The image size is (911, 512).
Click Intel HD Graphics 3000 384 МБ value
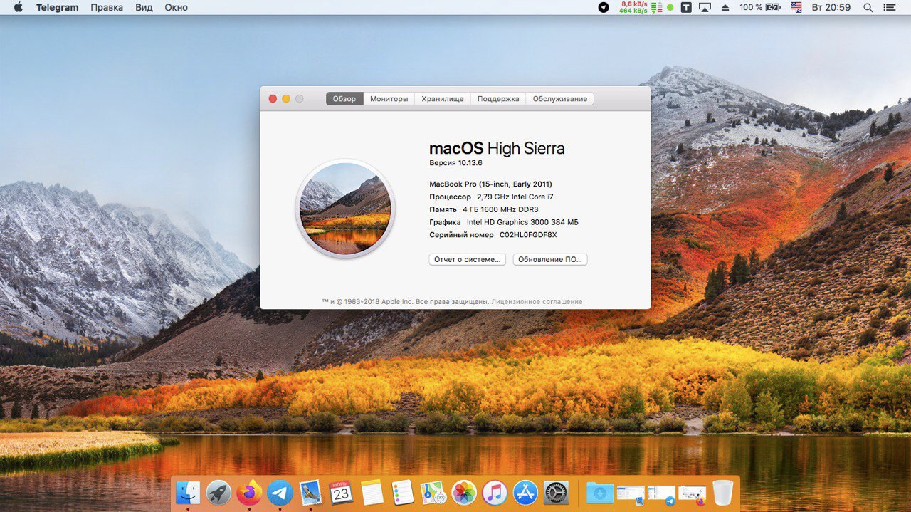click(x=522, y=222)
